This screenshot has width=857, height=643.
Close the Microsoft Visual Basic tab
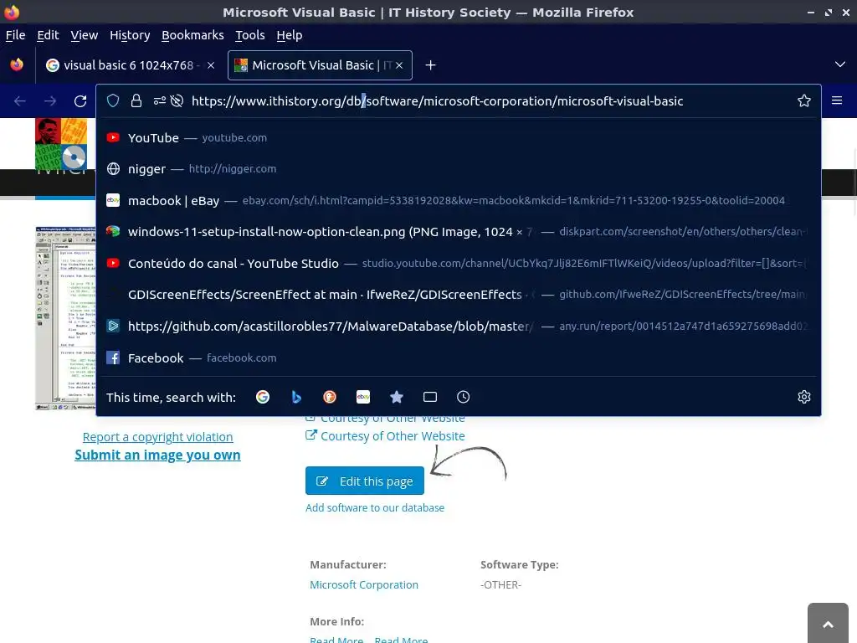(399, 65)
